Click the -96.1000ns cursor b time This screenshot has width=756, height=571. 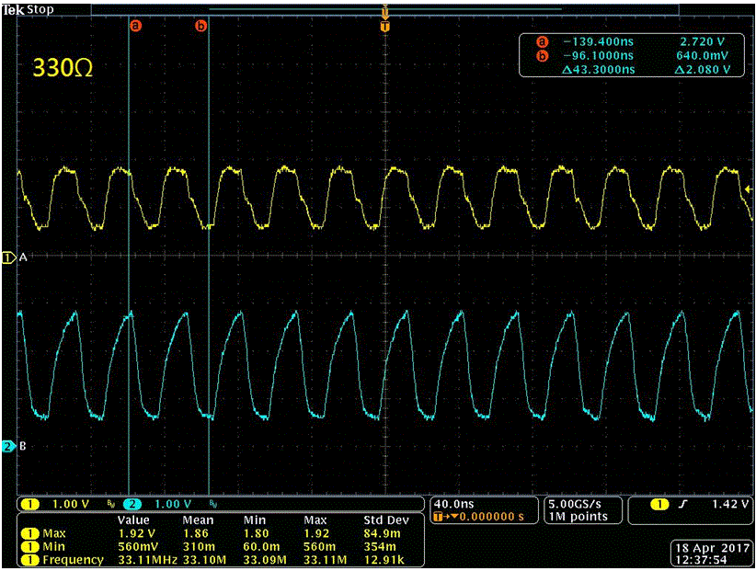(x=599, y=56)
